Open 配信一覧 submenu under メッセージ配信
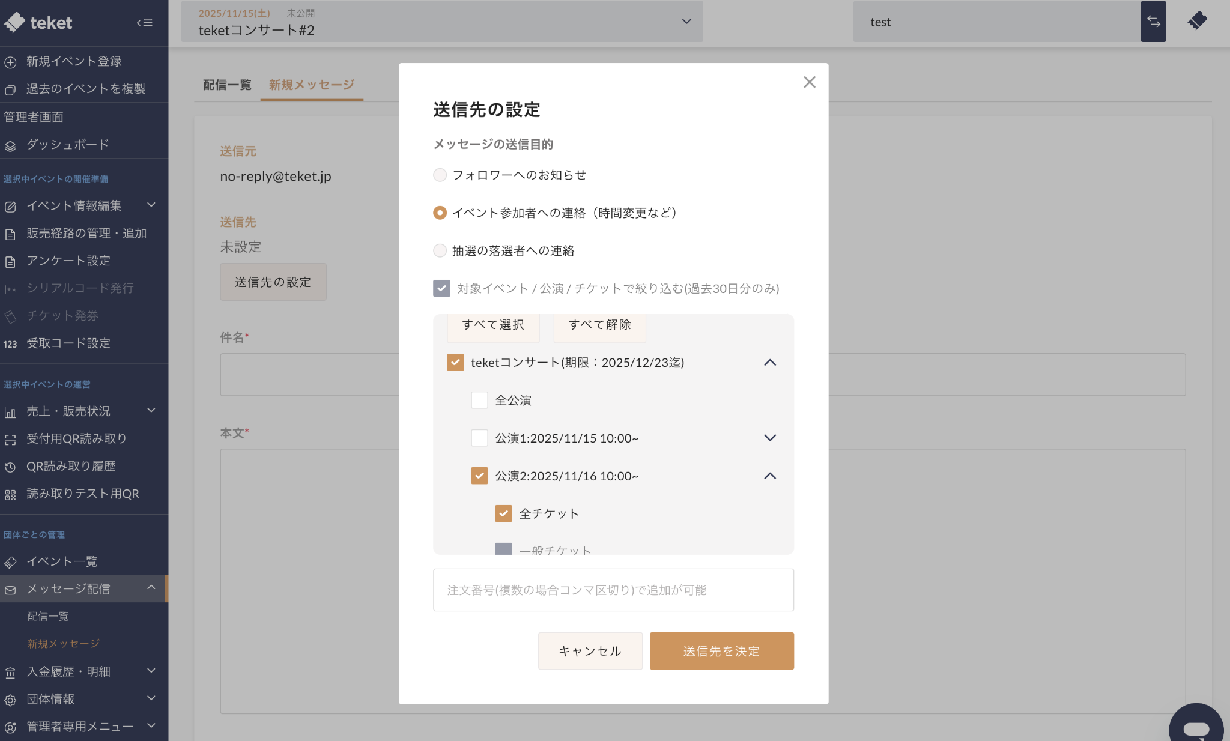Screen dimensions: 1230x741 point(48,616)
